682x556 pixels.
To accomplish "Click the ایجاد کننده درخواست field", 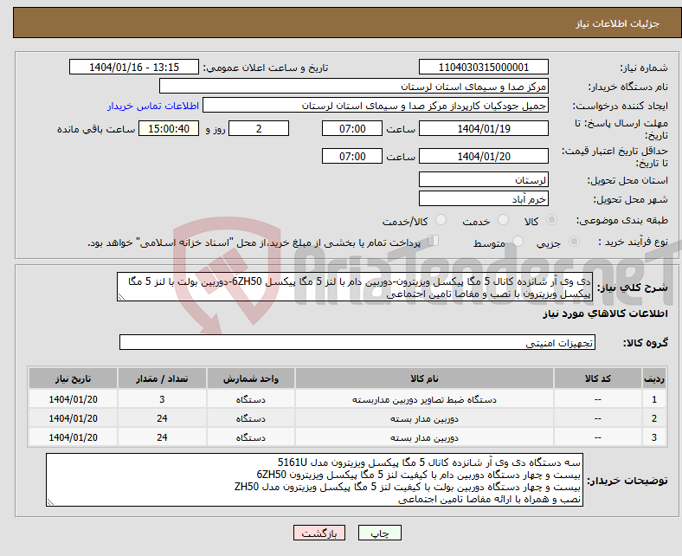I will pyautogui.click(x=376, y=106).
